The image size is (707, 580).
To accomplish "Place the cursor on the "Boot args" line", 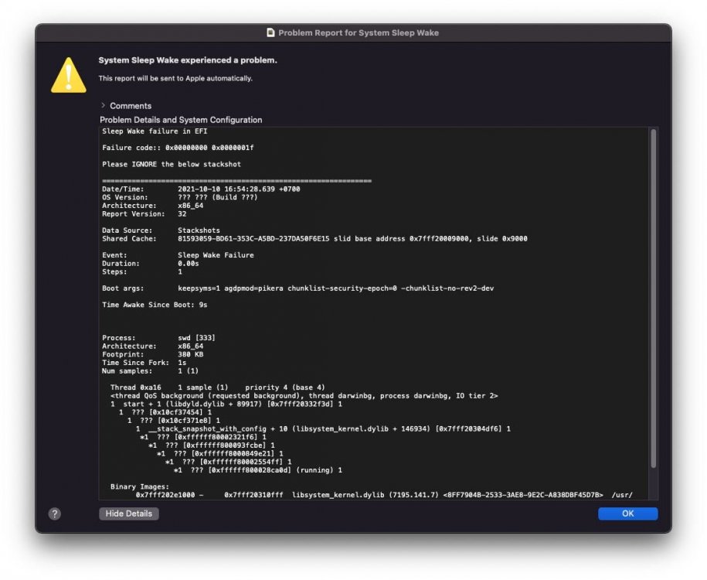I will 297,288.
